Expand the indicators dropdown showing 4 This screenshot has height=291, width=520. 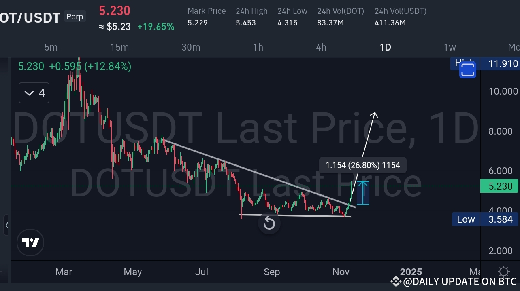coord(34,93)
